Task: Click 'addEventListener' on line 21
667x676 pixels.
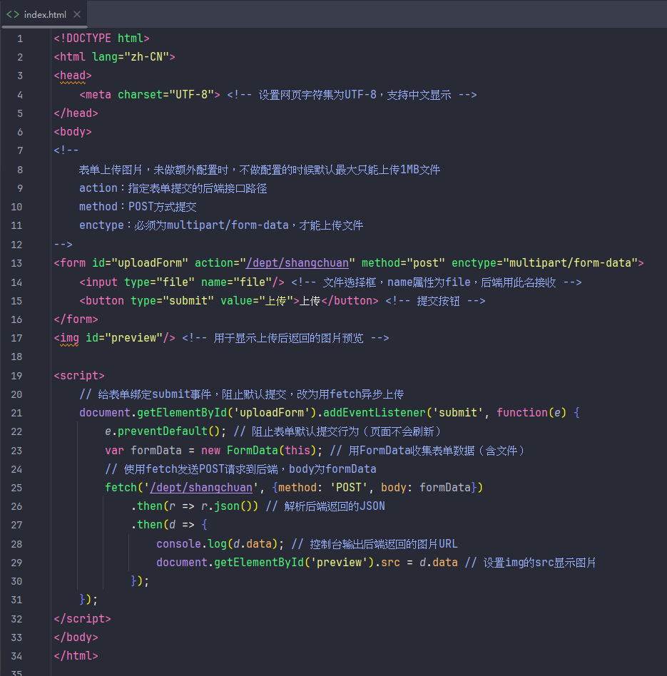Action: tap(375, 413)
